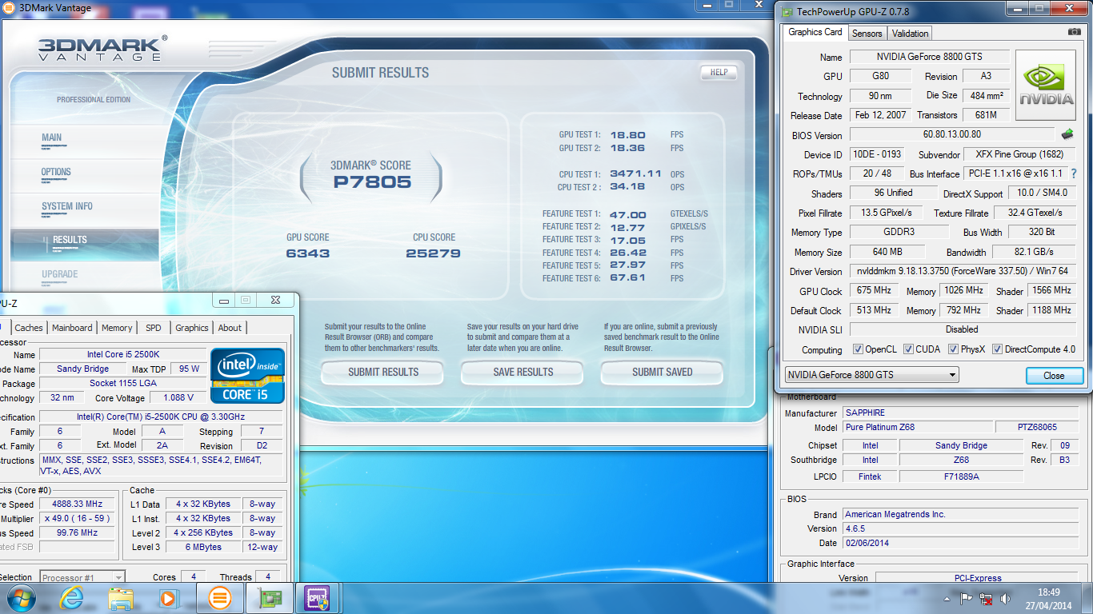Click SUBMIT RESULTS button in 3DMark
Viewport: 1093px width, 614px height.
(x=382, y=372)
